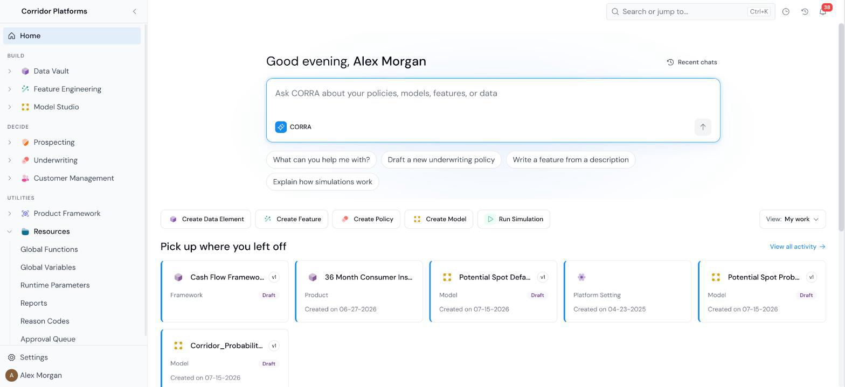The image size is (845, 387).
Task: Click the Recent chats history icon
Action: tap(670, 62)
